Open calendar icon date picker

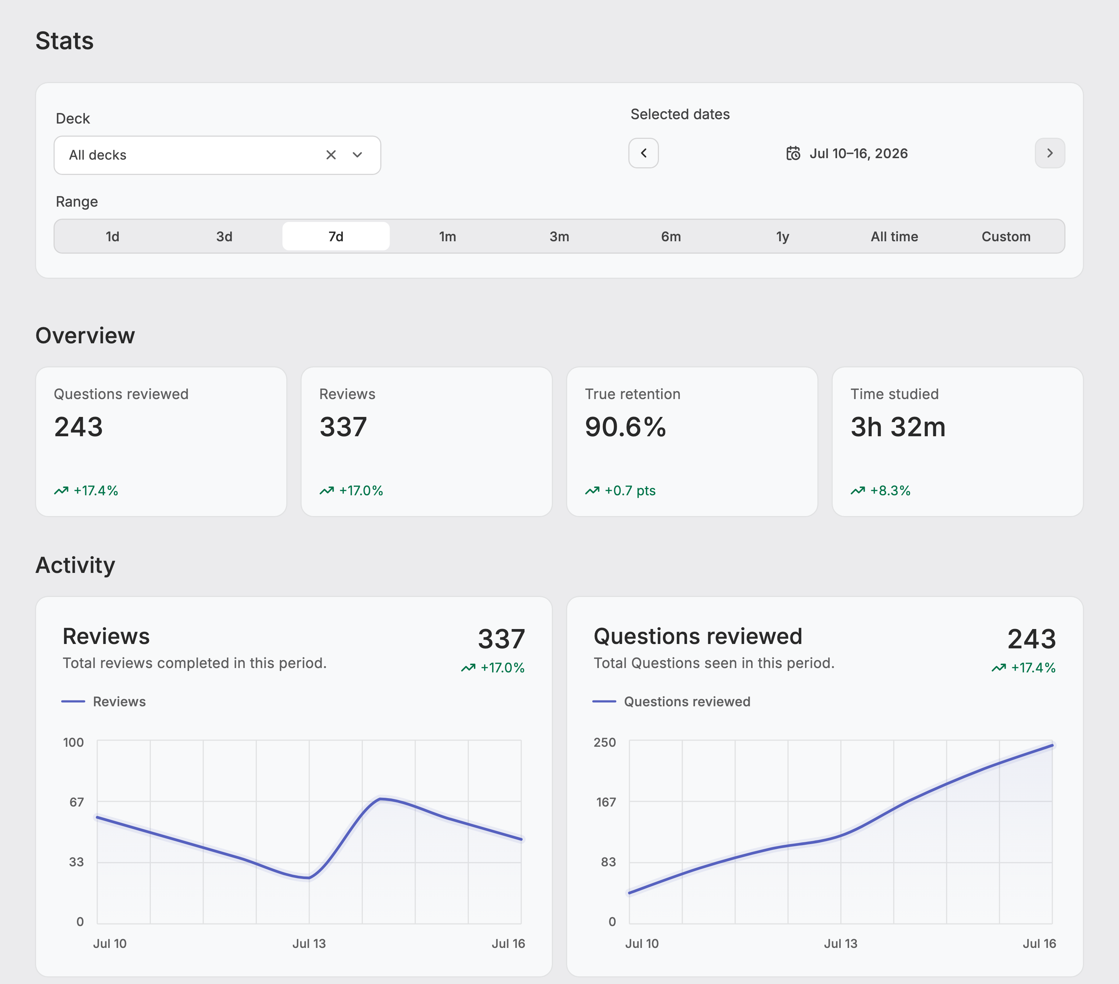coord(793,153)
